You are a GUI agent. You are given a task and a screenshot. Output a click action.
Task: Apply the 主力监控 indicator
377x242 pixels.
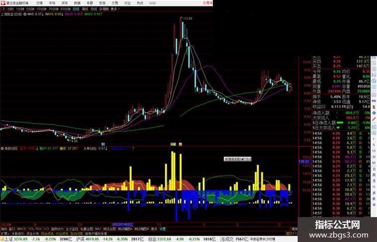72,229
